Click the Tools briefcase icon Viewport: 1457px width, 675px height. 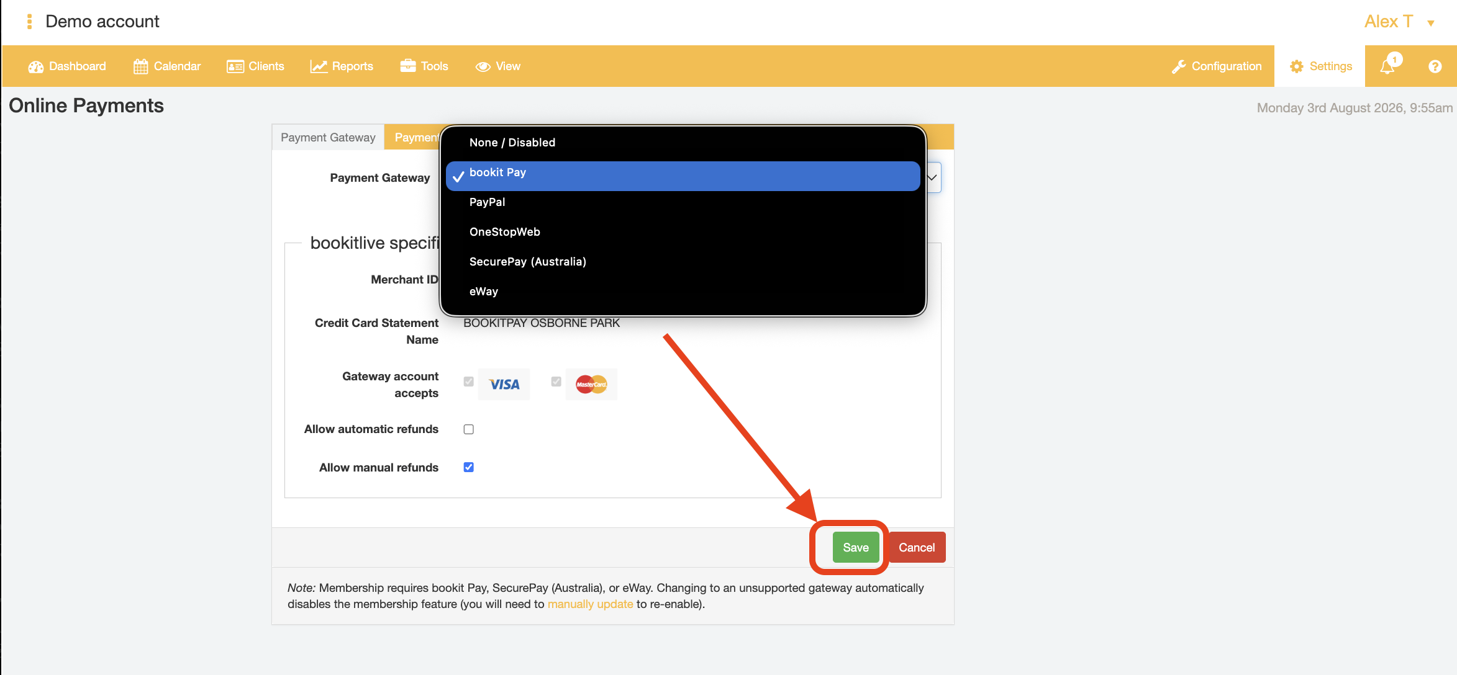pos(408,66)
